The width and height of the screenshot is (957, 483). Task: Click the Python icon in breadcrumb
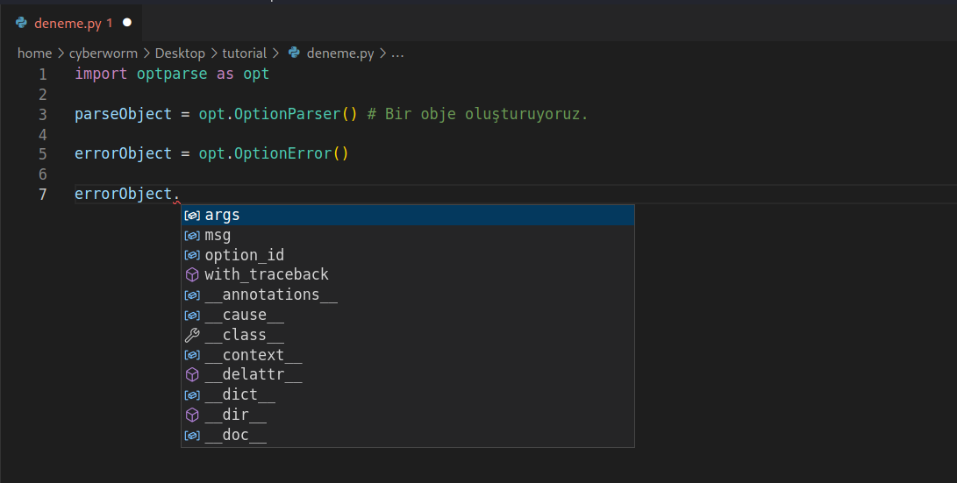coord(294,53)
